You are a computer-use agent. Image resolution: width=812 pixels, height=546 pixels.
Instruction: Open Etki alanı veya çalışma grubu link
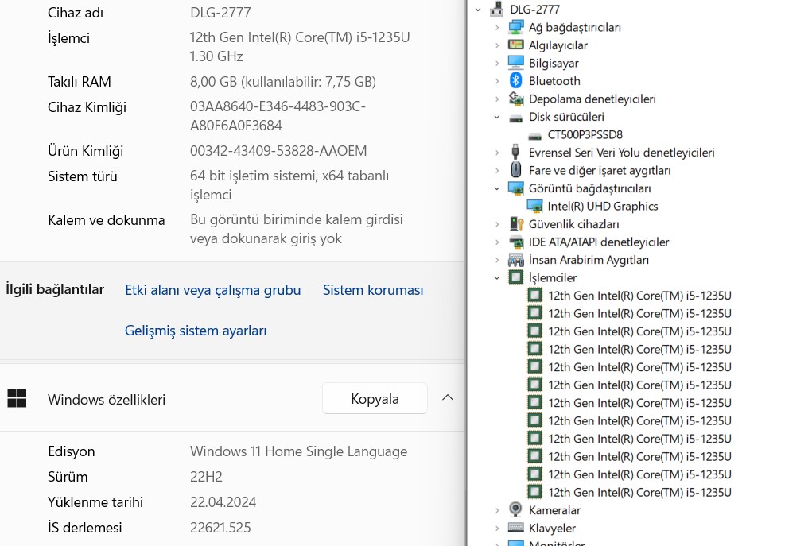(213, 290)
